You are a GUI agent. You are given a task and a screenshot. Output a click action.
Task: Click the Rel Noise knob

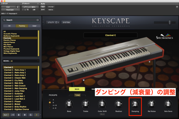pyautogui.click(x=152, y=104)
